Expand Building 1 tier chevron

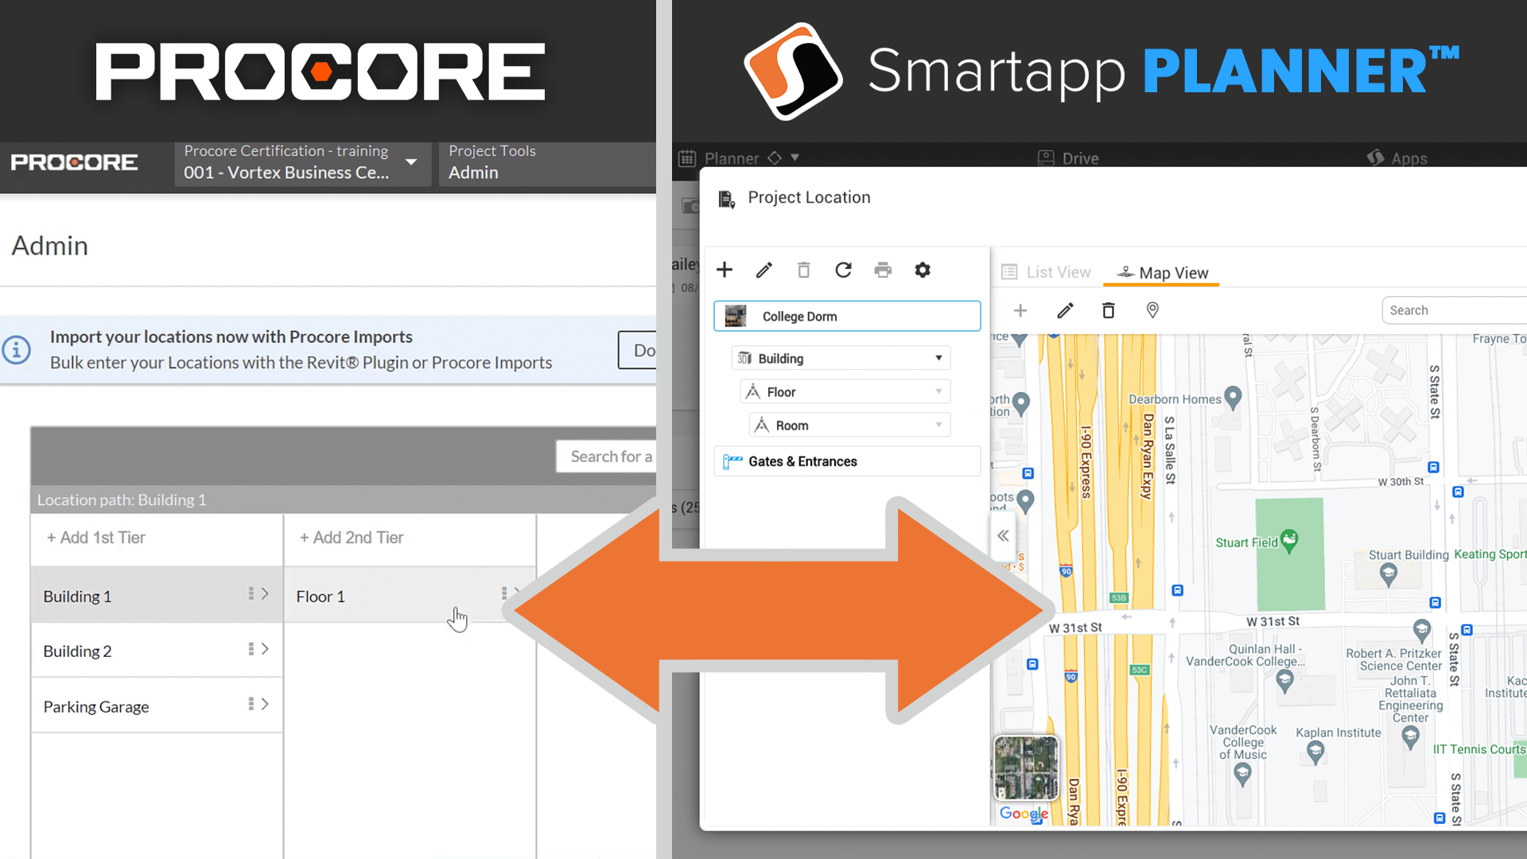[x=265, y=593]
